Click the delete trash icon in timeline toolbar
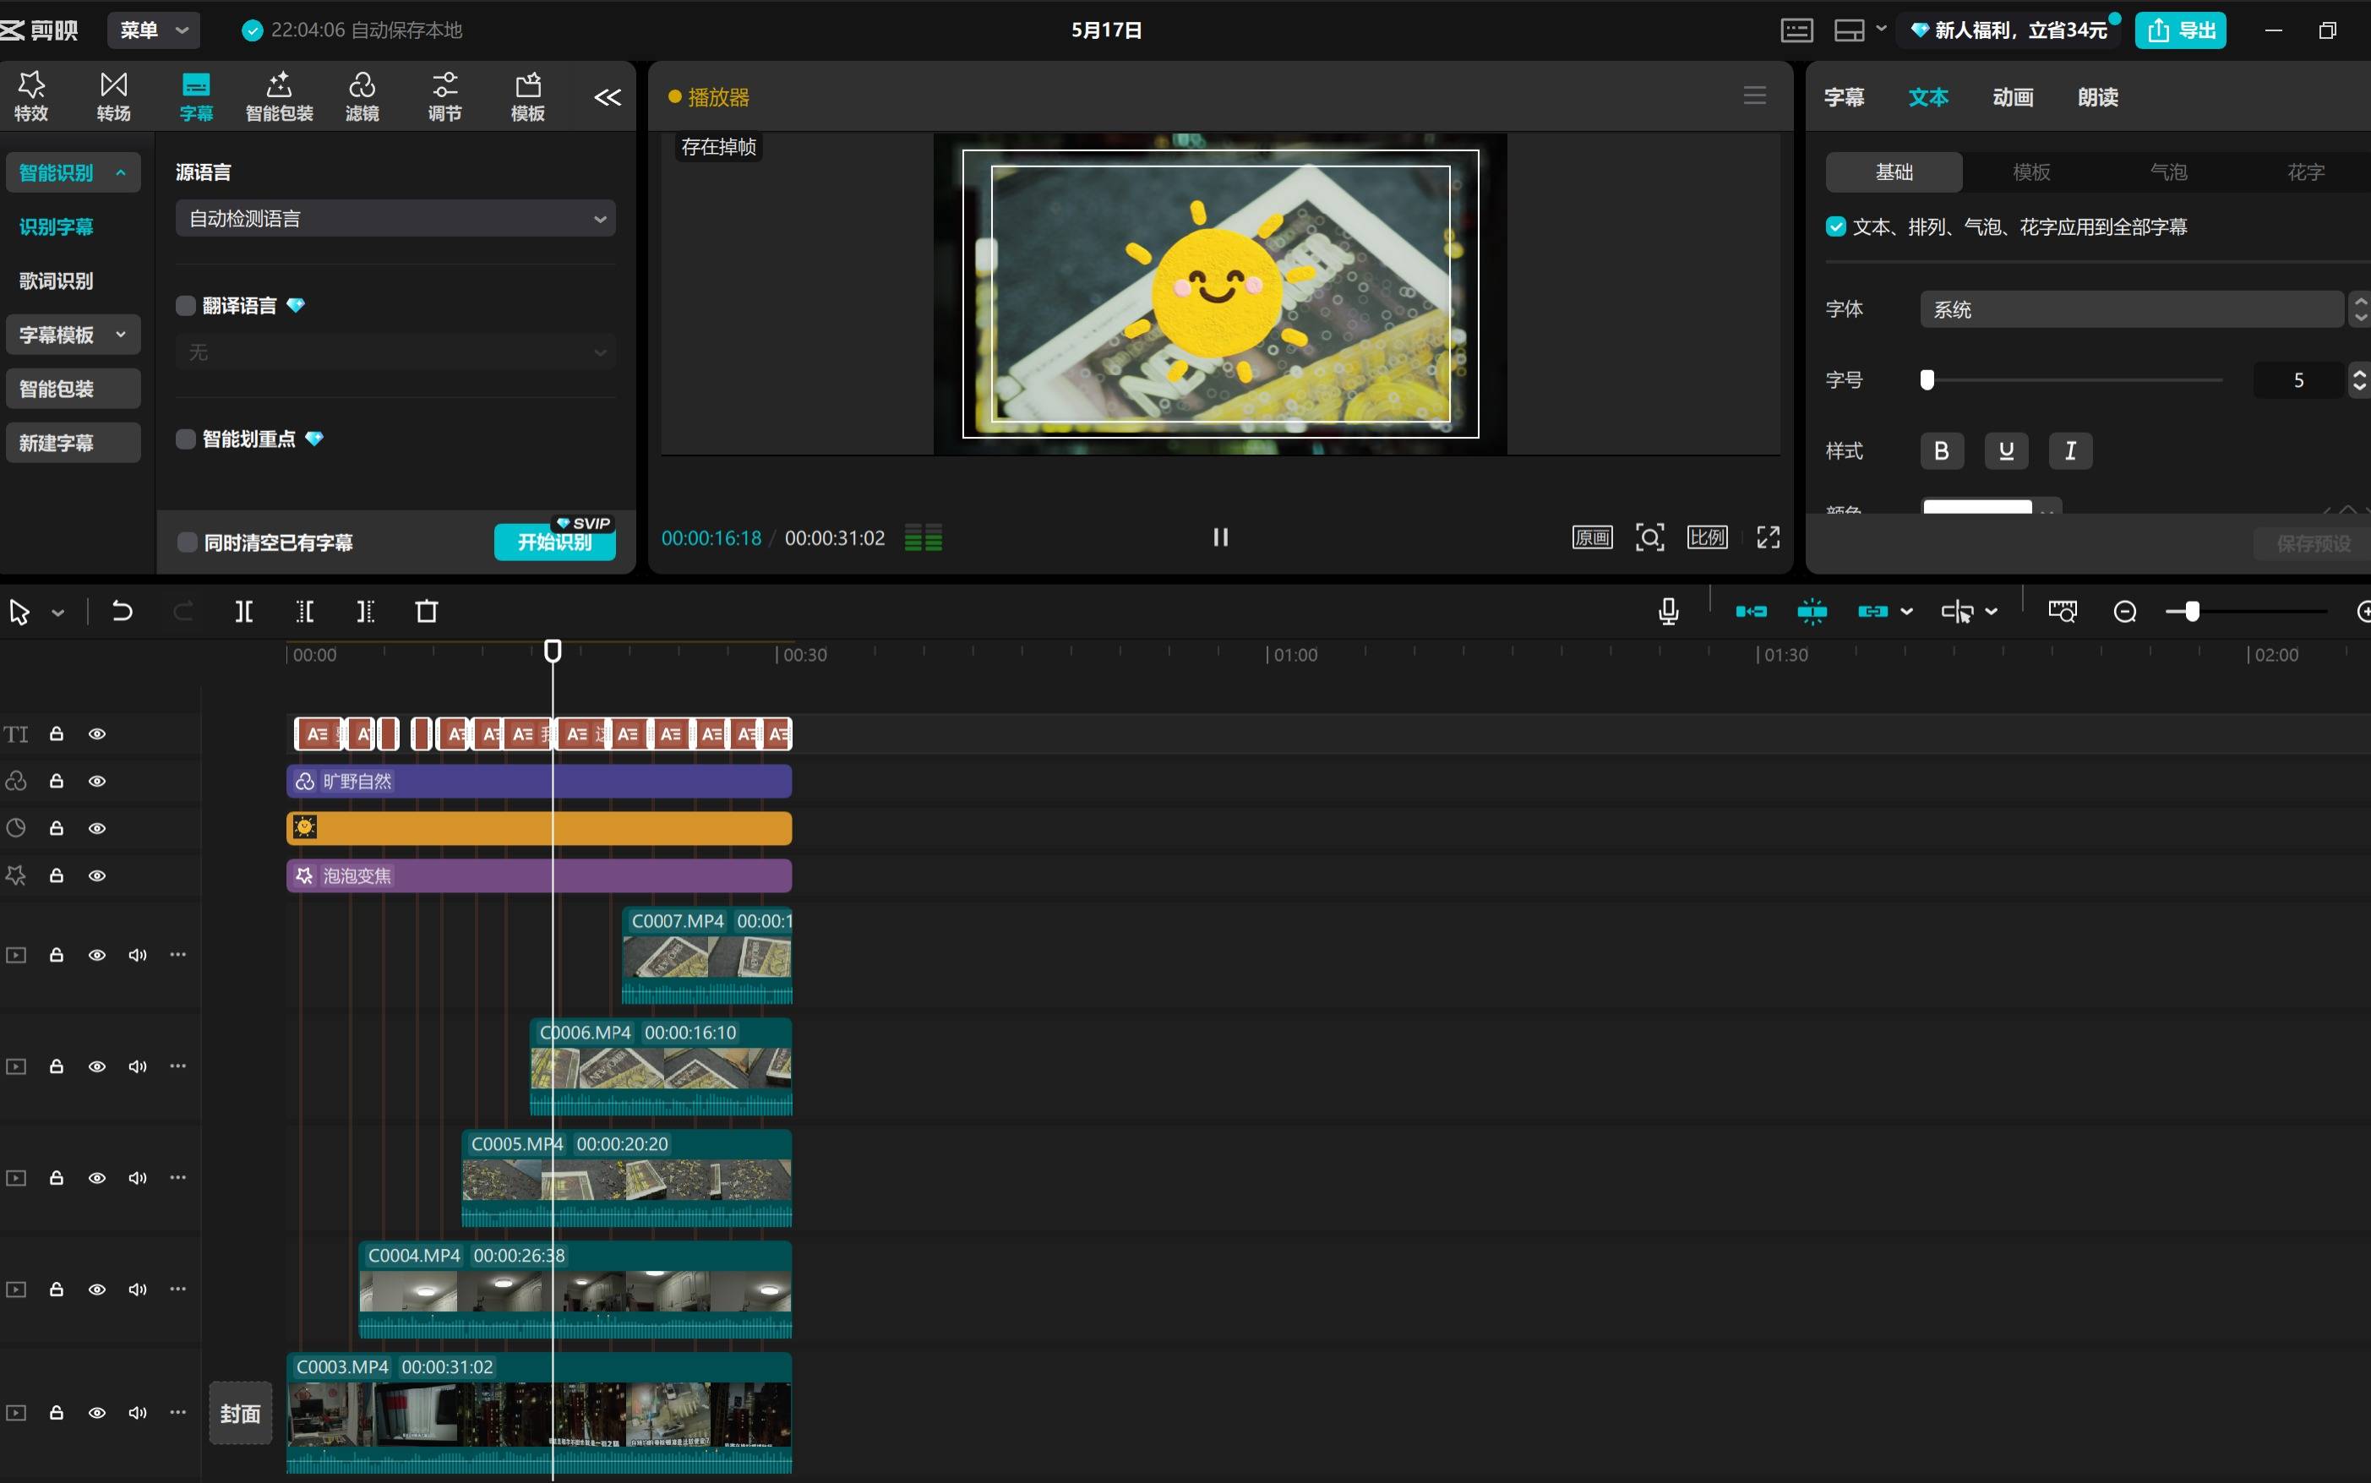The width and height of the screenshot is (2371, 1483). pyautogui.click(x=427, y=612)
